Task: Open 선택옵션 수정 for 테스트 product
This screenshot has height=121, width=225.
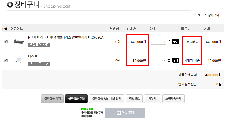Action: click(39, 64)
